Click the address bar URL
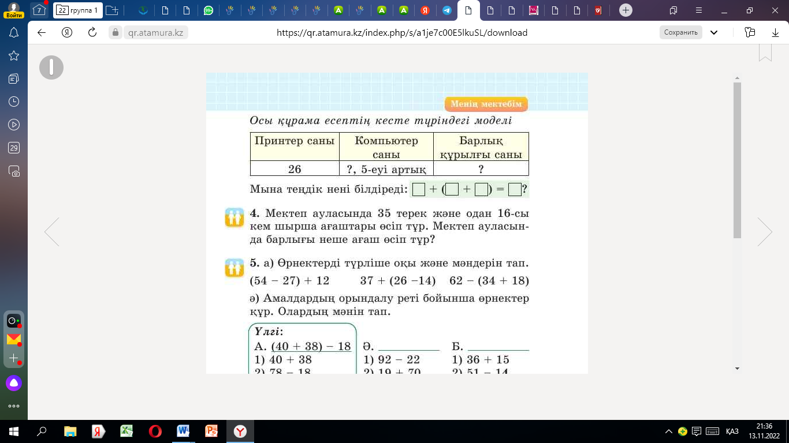Viewport: 789px width, 443px height. coord(402,33)
